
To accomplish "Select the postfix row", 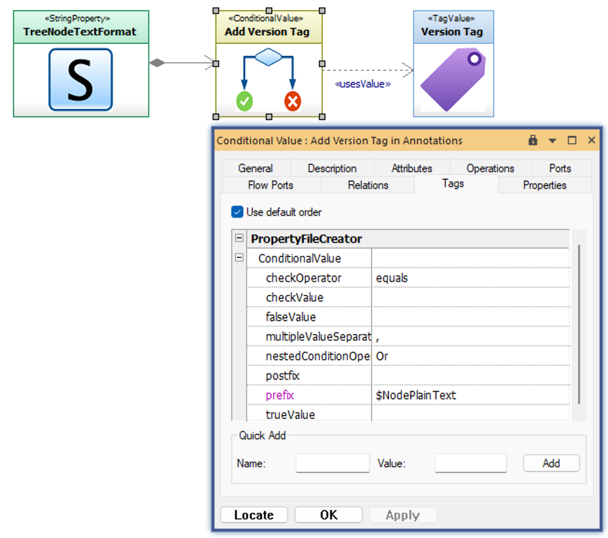I will click(x=408, y=376).
